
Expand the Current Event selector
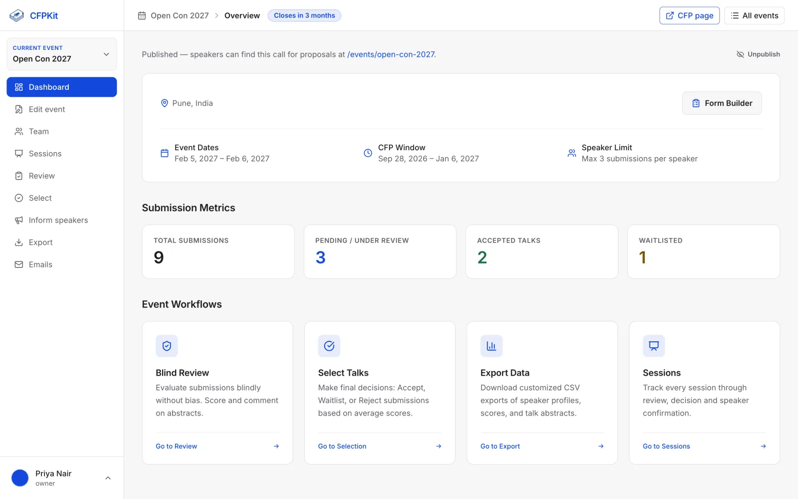[x=62, y=54]
